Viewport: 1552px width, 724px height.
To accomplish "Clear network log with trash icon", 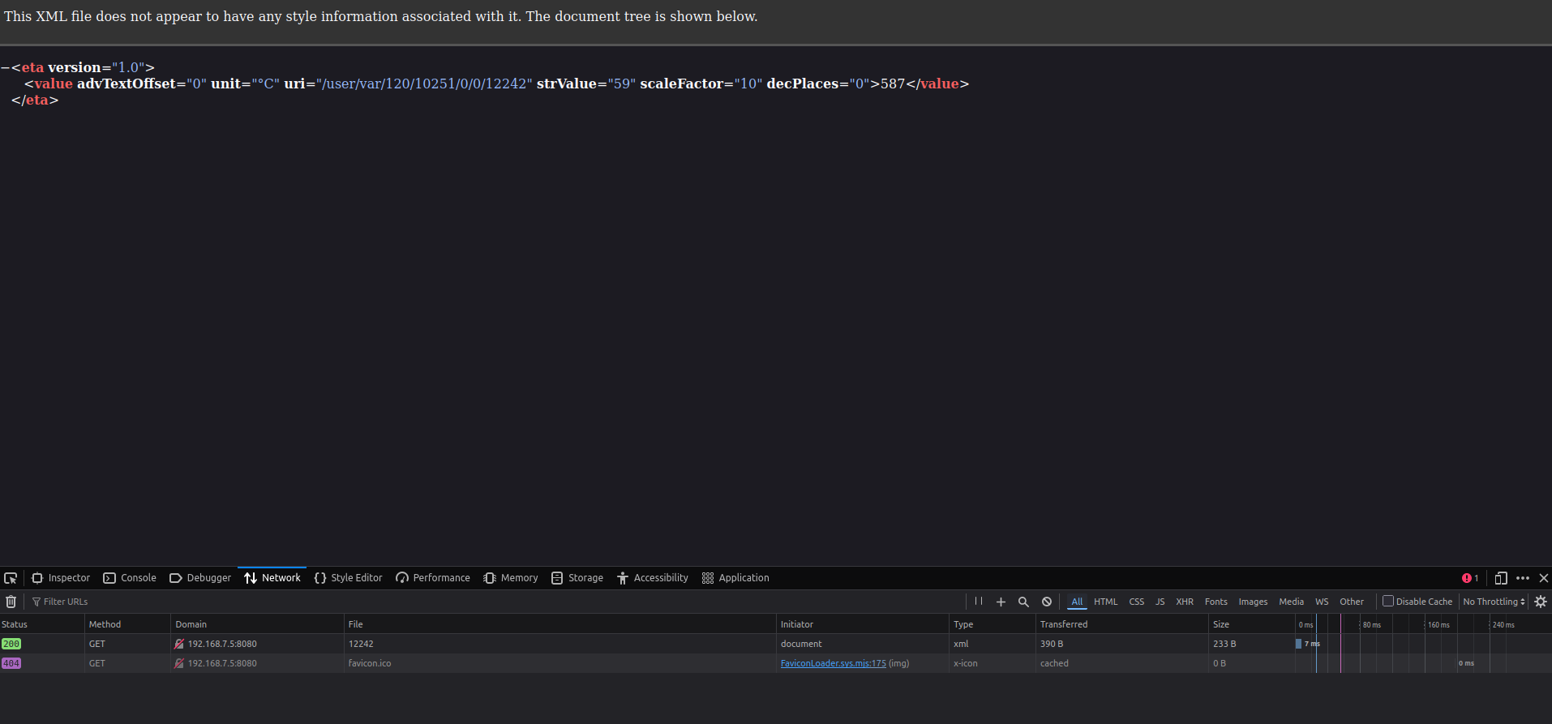I will point(11,602).
